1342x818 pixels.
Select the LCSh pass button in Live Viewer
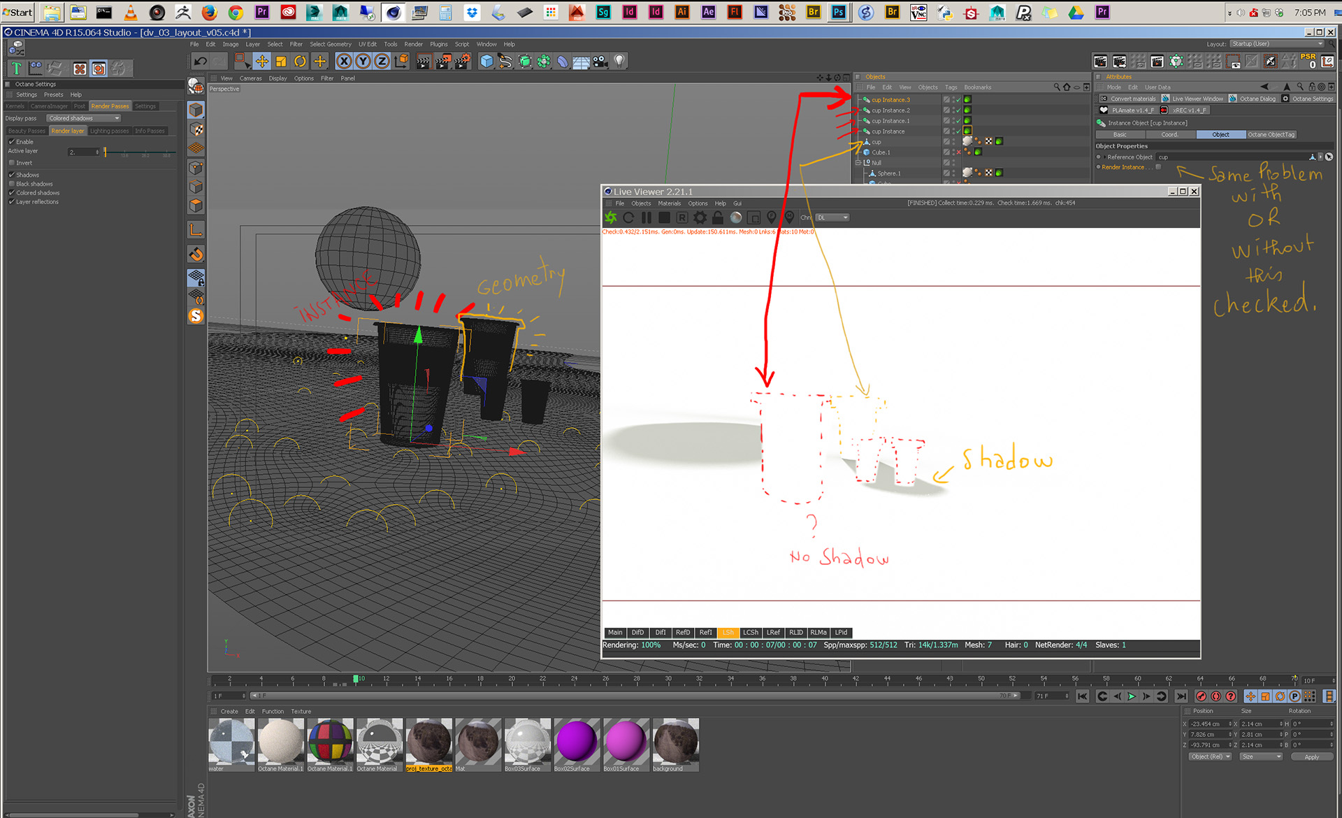coord(751,633)
